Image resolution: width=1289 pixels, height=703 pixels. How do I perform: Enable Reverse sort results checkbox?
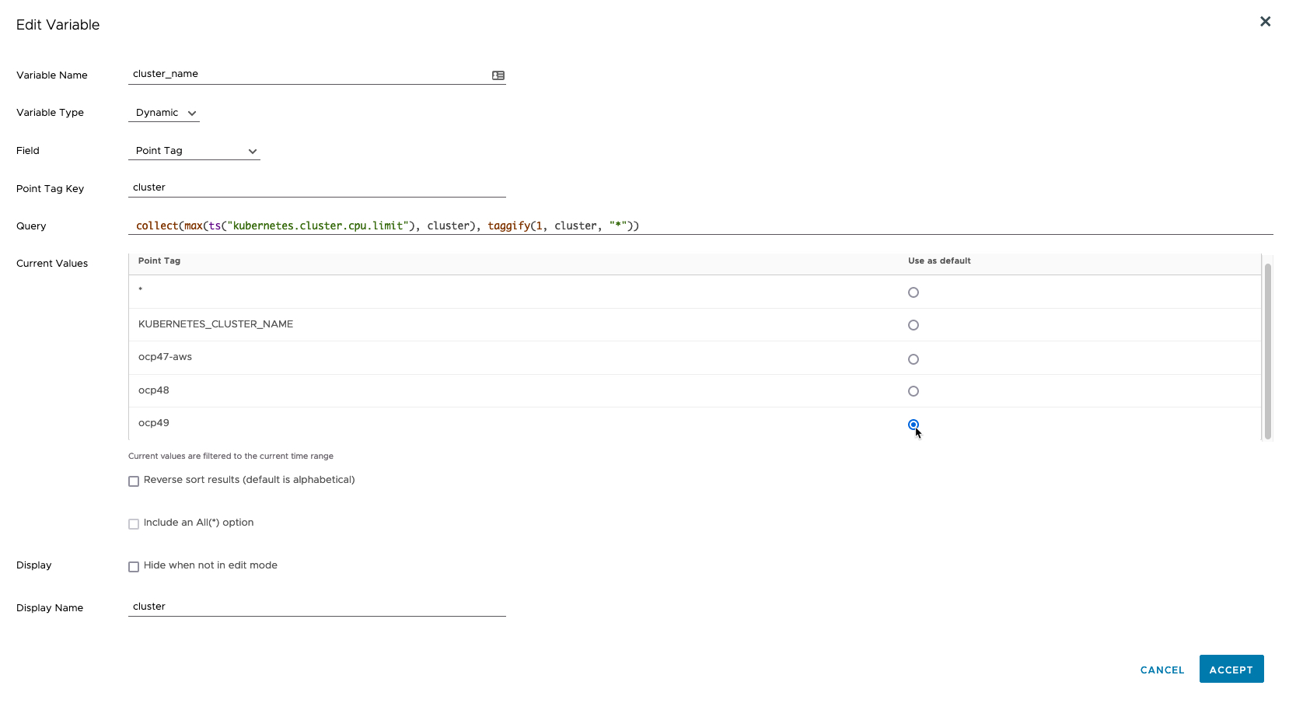134,481
